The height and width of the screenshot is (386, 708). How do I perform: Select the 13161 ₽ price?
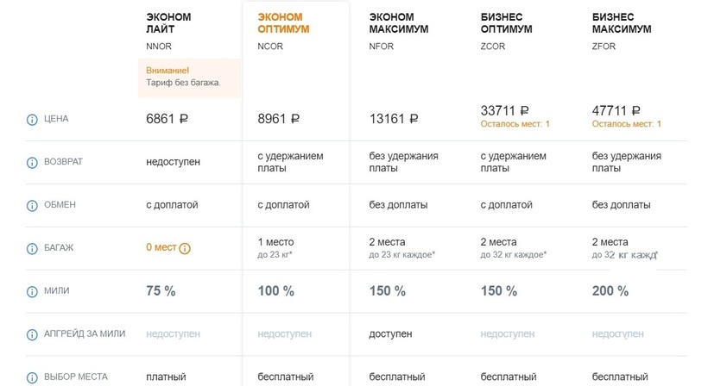[x=393, y=119]
